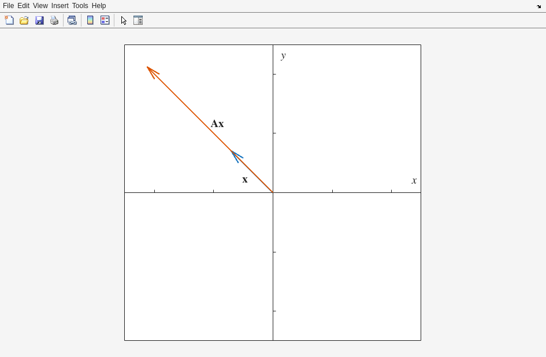The width and height of the screenshot is (546, 357).
Task: Open a file with the folder icon
Action: [x=24, y=20]
